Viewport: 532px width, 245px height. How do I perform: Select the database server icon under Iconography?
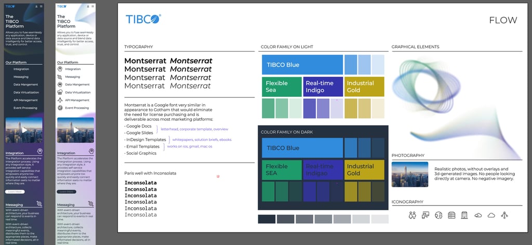click(x=451, y=215)
